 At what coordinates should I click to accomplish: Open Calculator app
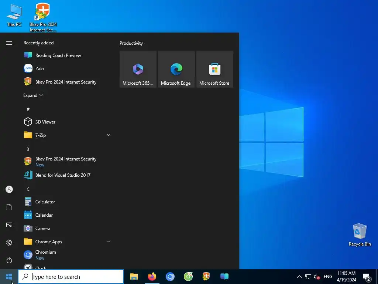point(67,202)
